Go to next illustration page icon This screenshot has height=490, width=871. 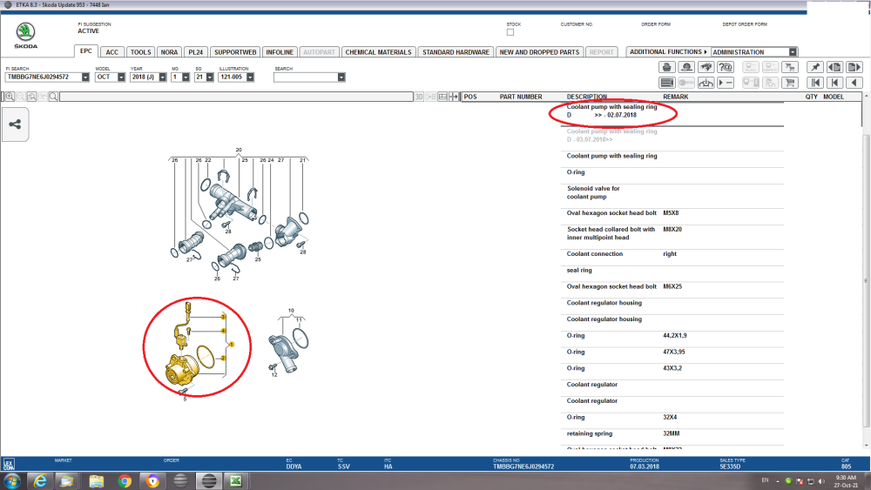click(854, 67)
